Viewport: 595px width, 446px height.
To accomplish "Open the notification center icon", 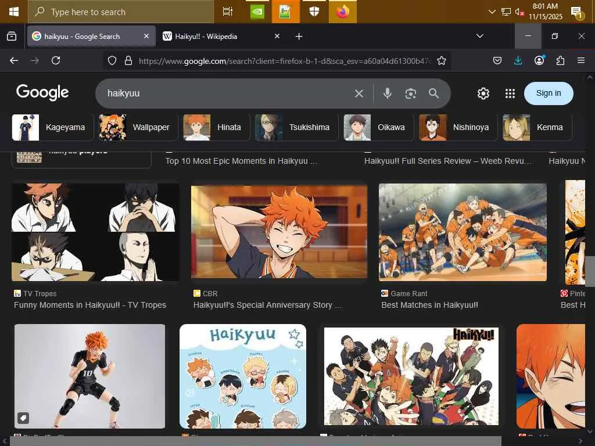I will pyautogui.click(x=577, y=13).
